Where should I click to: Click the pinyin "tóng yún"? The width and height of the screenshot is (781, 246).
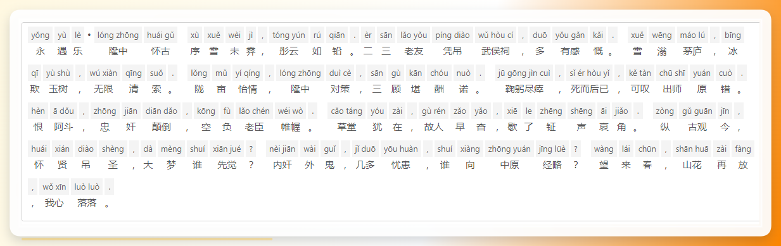[289, 35]
